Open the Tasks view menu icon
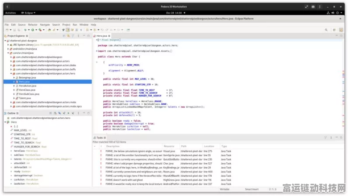Viewport: 348px width, 196px height. click(331, 138)
